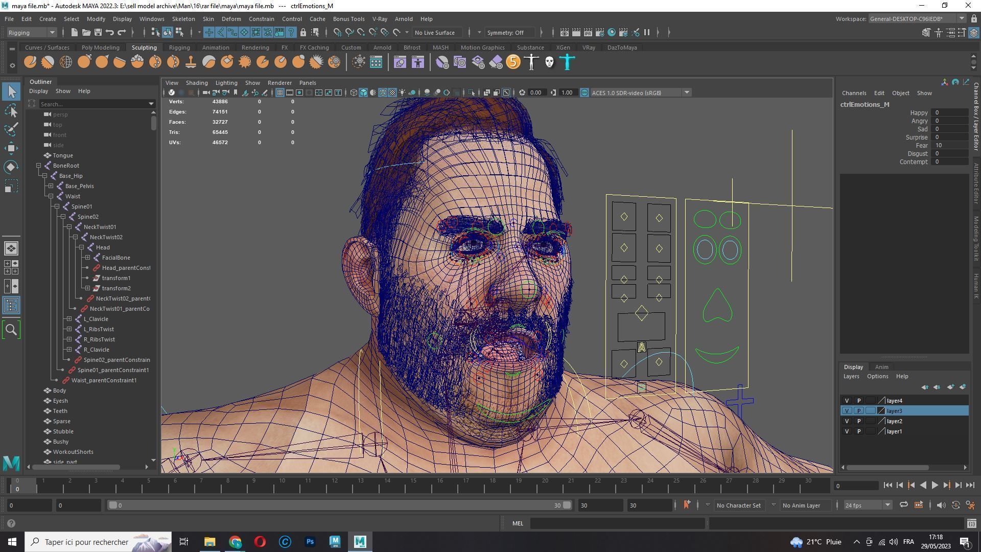This screenshot has width=981, height=552.
Task: Open Channels menu in Channel Box
Action: (x=854, y=93)
